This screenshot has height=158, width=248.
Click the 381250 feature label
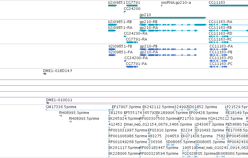115,113
